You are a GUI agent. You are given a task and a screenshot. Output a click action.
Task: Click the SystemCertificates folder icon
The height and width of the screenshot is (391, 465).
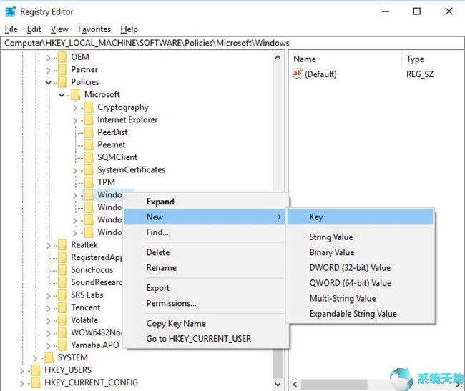tap(89, 169)
